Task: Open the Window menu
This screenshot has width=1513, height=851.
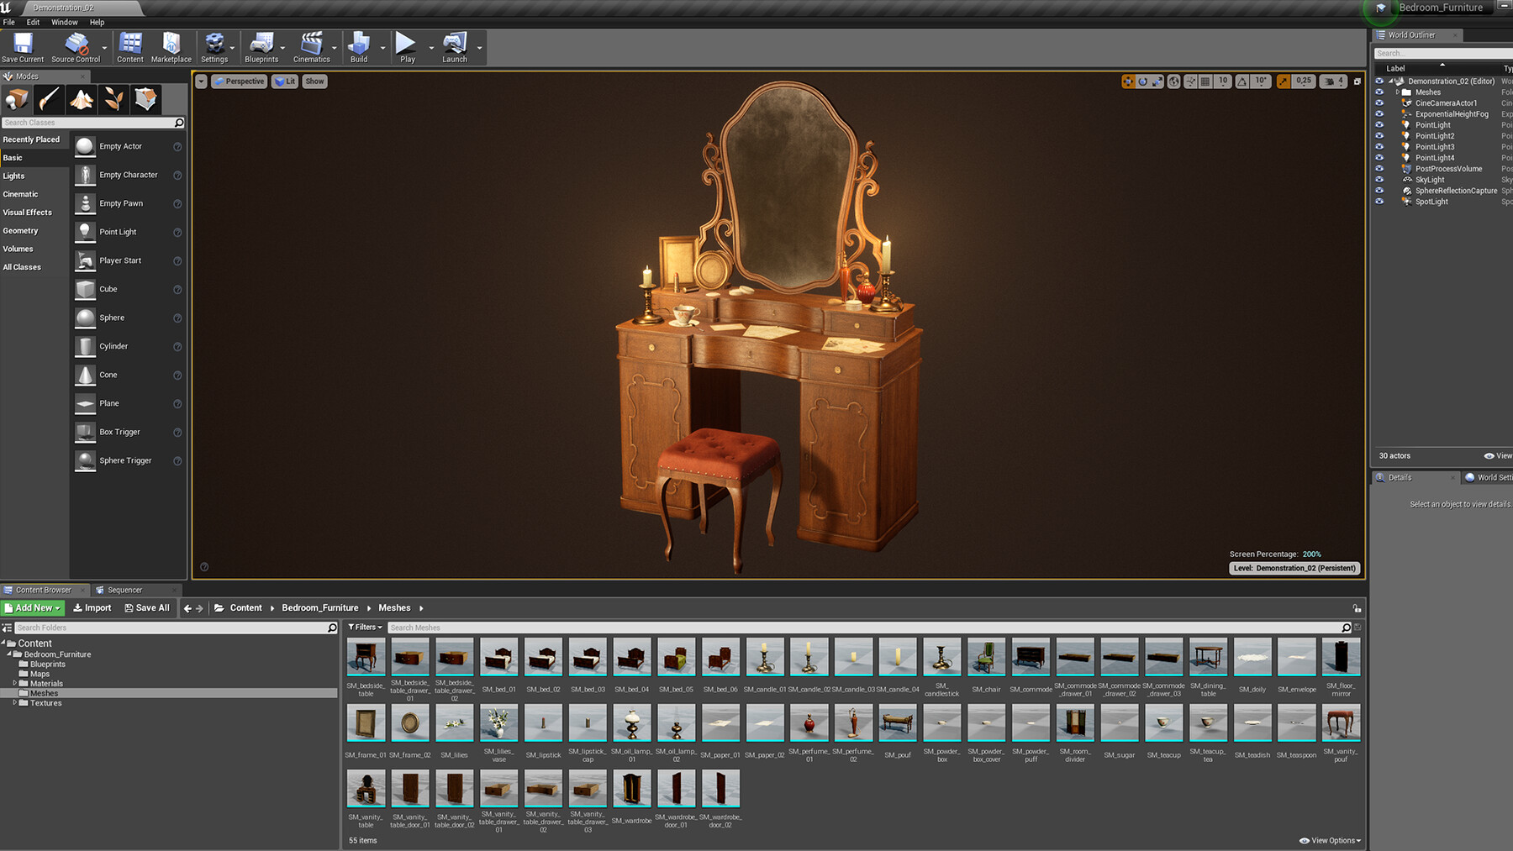Action: [x=65, y=22]
